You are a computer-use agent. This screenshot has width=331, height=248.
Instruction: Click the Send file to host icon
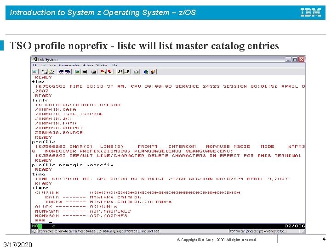(61, 72)
